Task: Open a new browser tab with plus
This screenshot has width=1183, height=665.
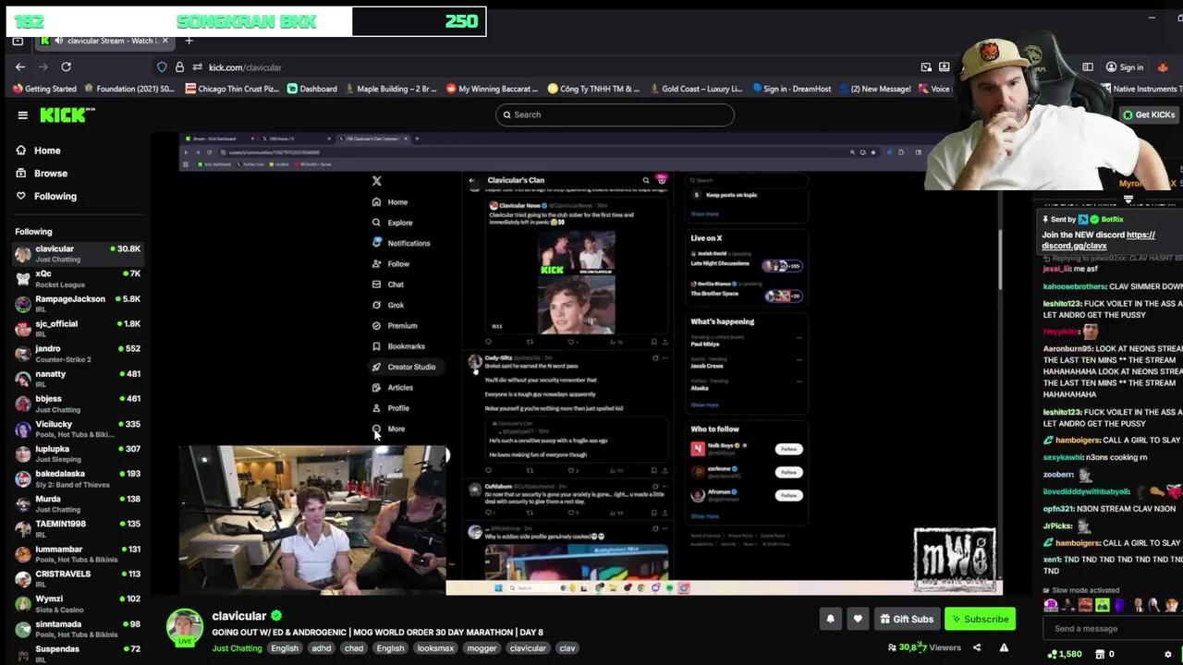Action: pos(189,41)
